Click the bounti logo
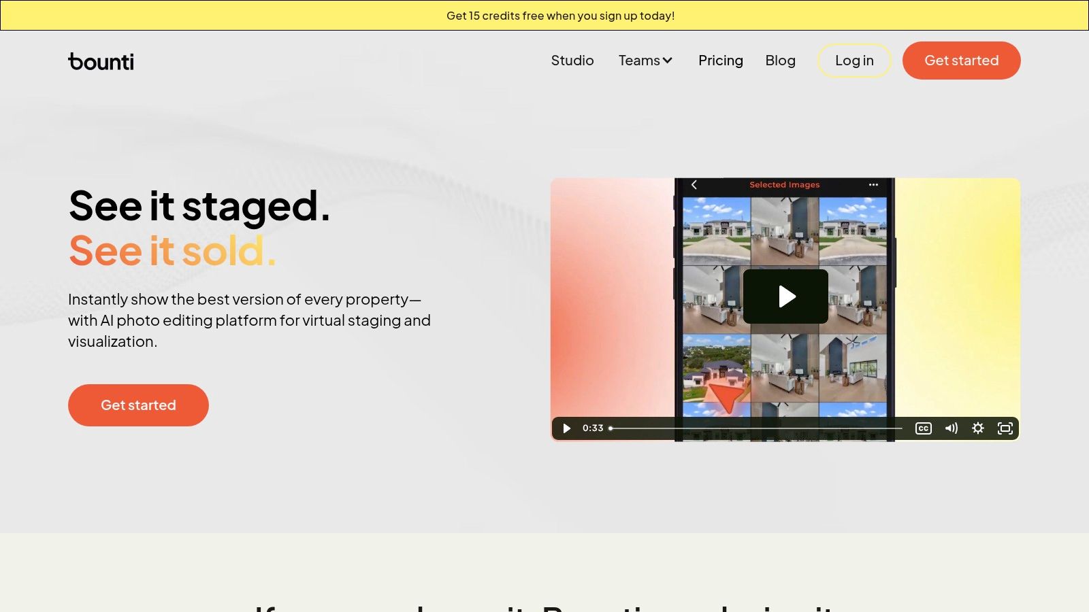The image size is (1089, 612). 101,61
